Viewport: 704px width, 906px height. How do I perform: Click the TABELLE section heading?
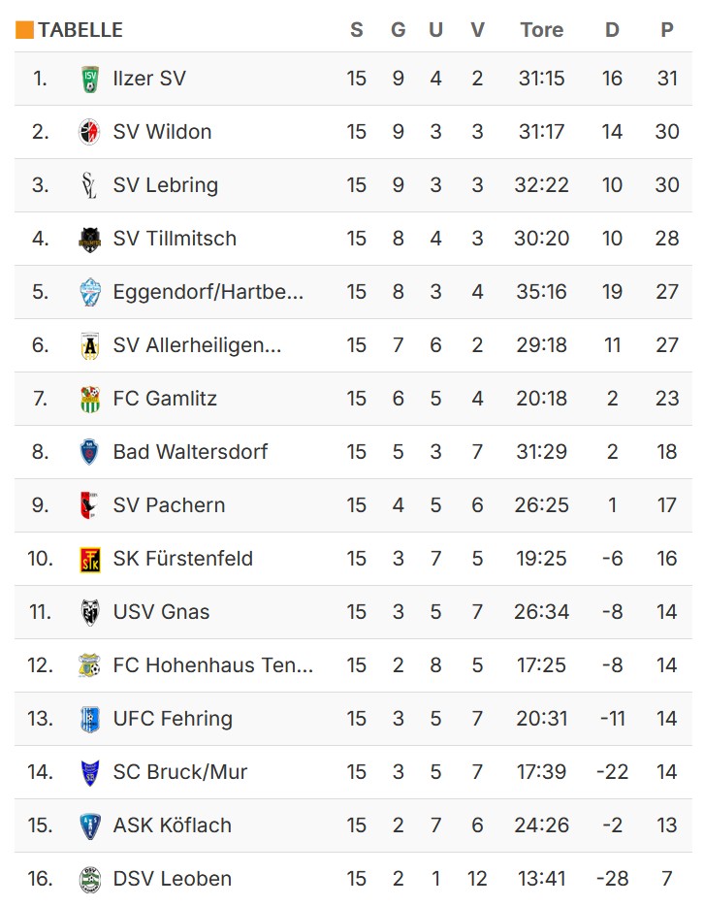pyautogui.click(x=80, y=30)
